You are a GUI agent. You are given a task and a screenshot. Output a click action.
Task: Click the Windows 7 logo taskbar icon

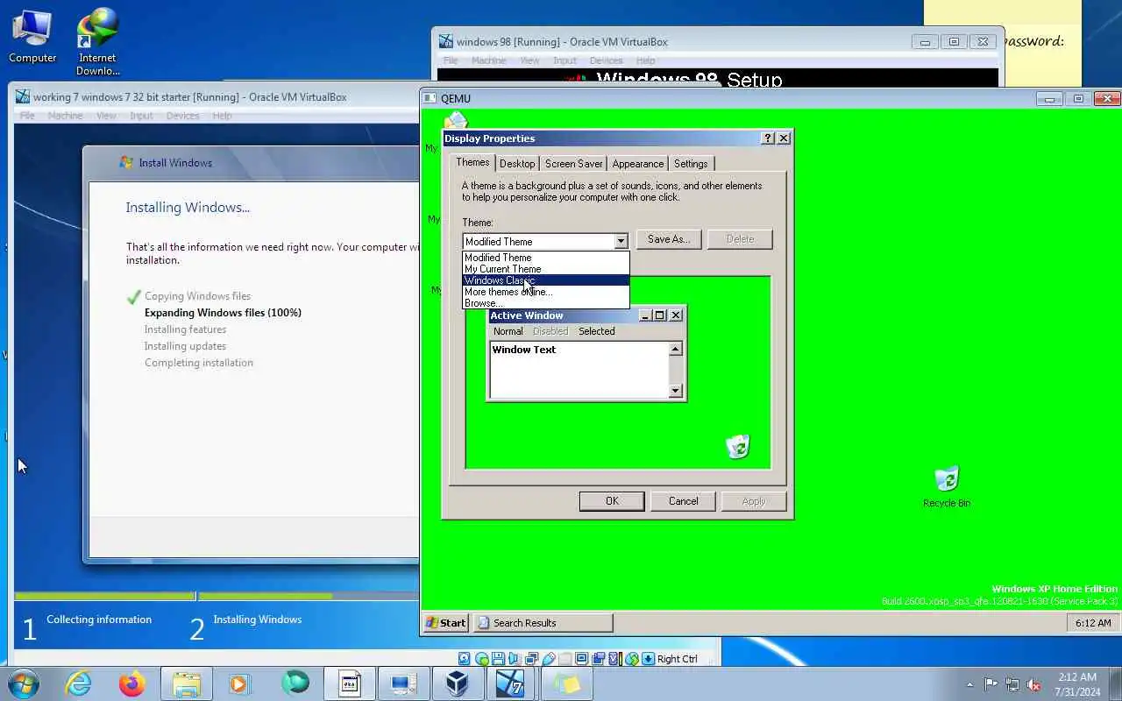[511, 683]
